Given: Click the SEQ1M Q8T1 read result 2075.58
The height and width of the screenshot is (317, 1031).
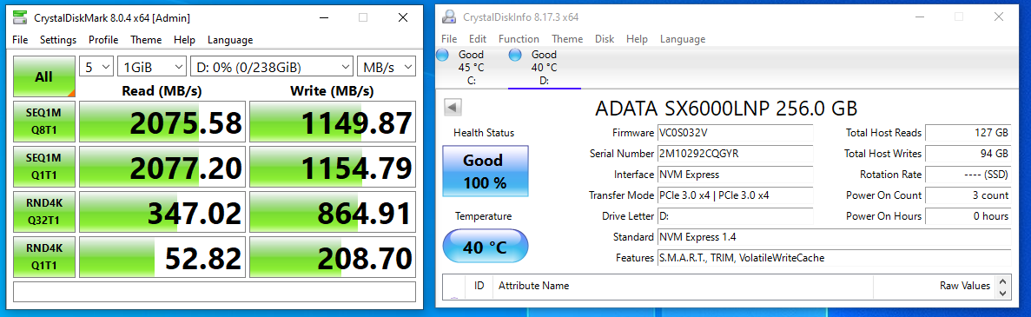Looking at the screenshot, I should tap(162, 122).
